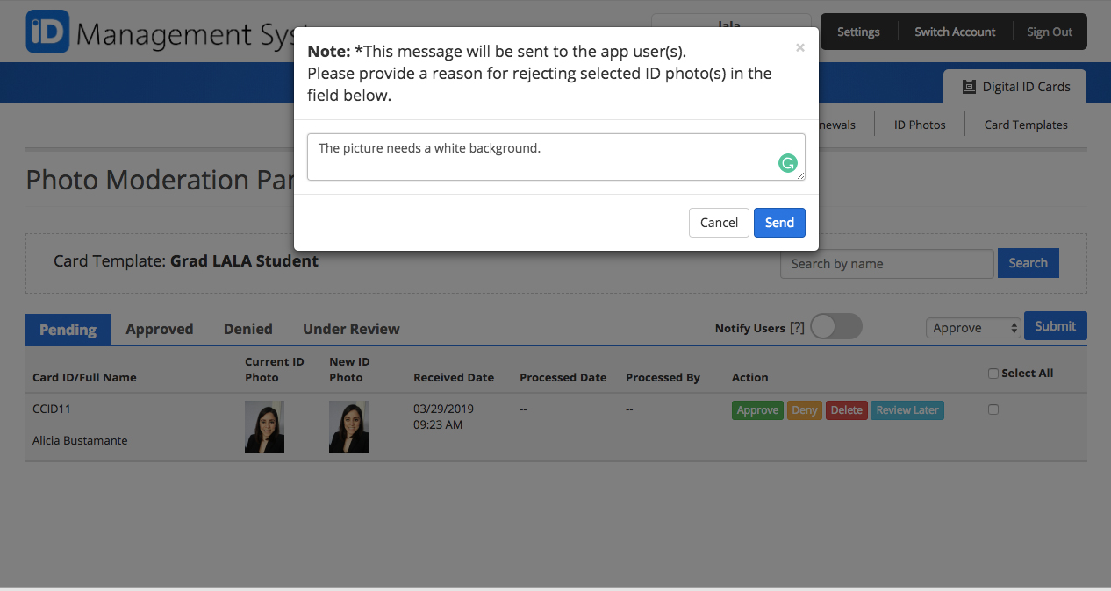Click the Digital ID Cards tab icon

969,87
